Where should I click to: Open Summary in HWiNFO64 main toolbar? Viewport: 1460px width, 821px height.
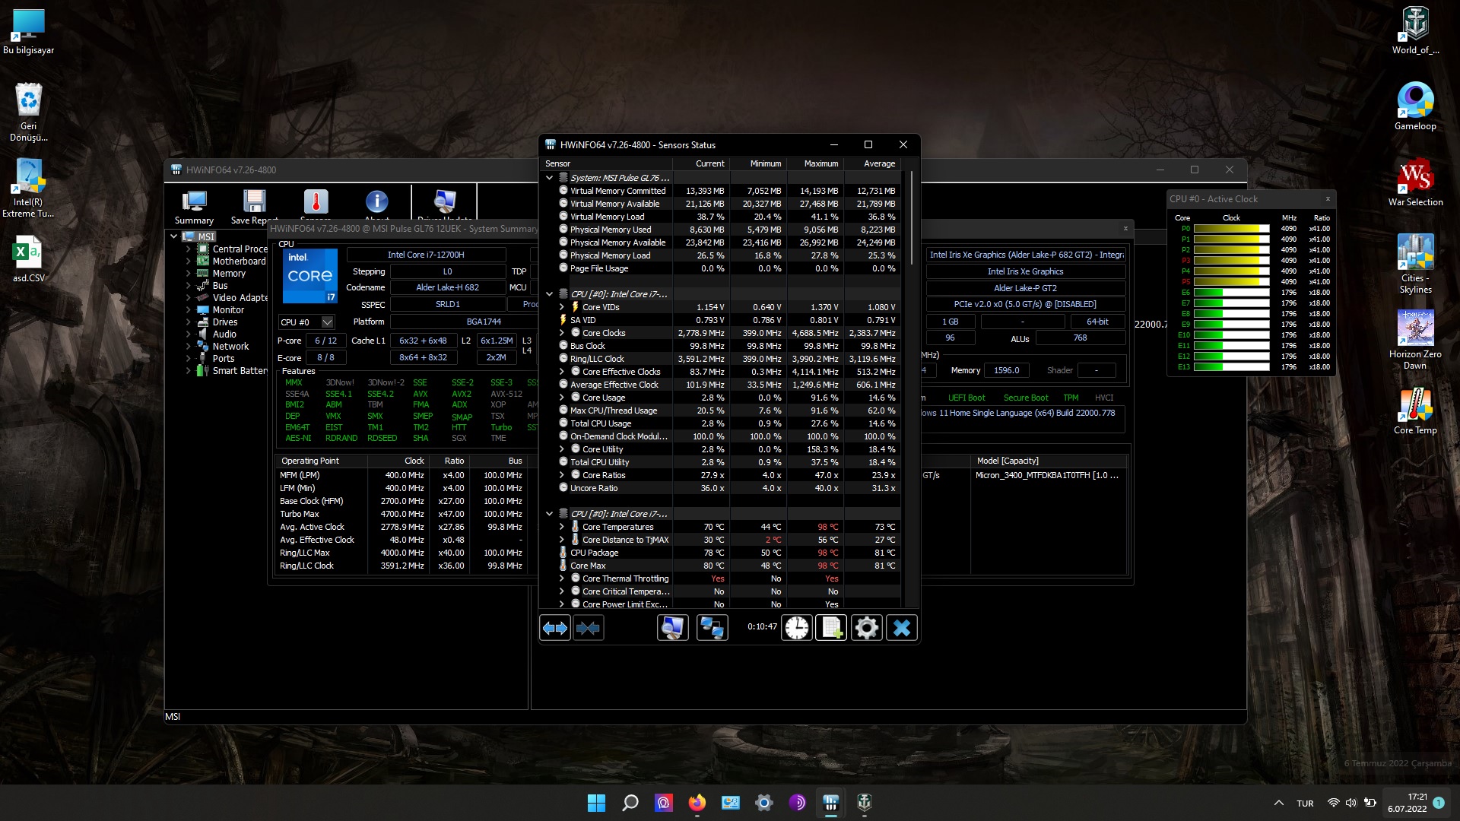(x=194, y=207)
